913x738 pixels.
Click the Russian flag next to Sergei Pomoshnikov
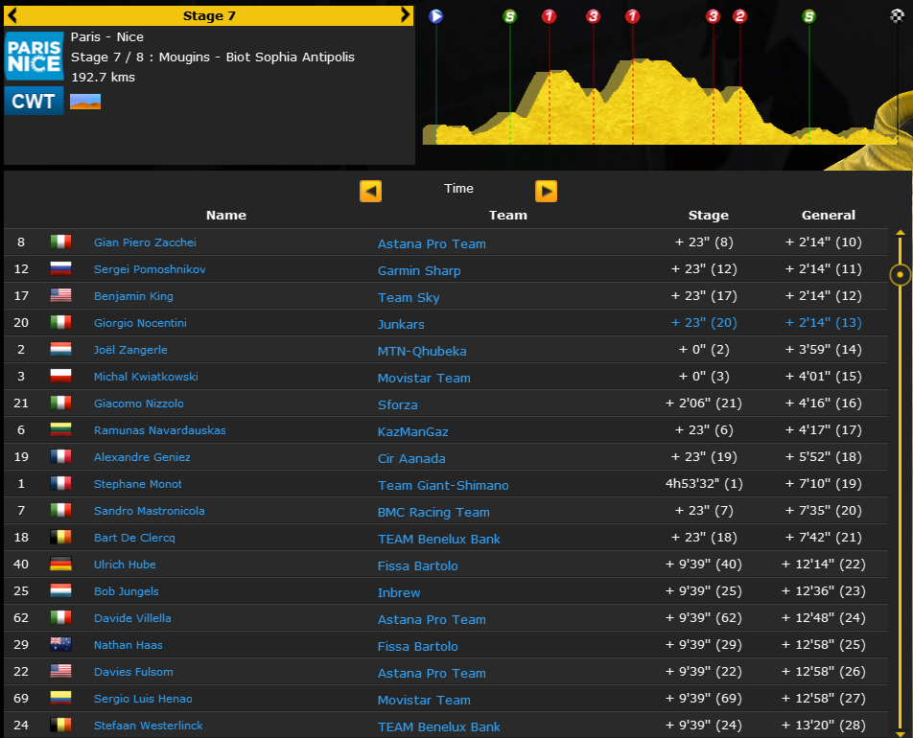(61, 269)
